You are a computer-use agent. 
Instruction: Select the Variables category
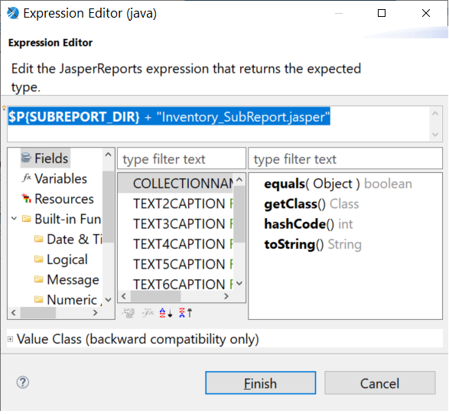[54, 178]
